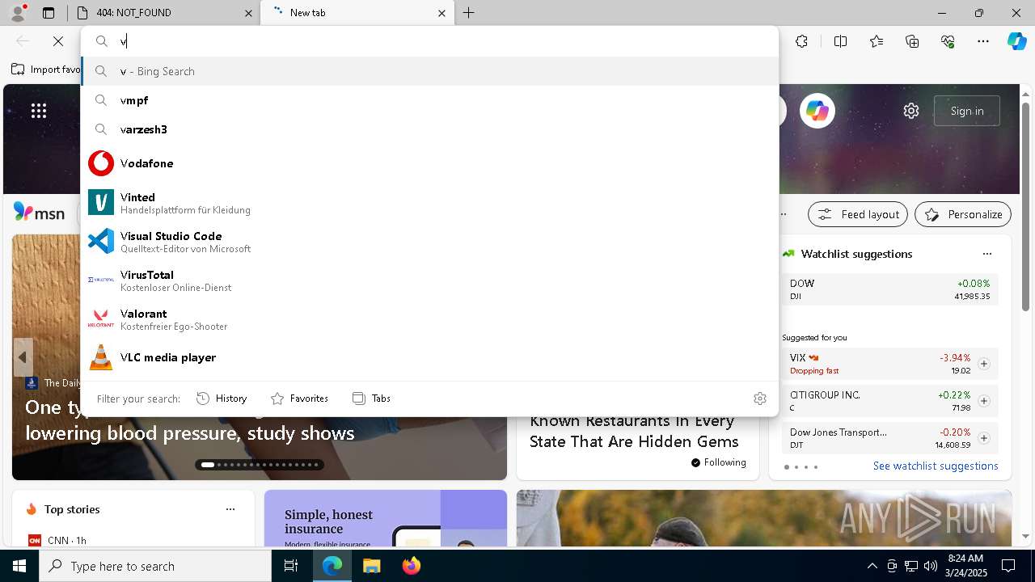This screenshot has height=582, width=1035.
Task: Open the volume control in system tray
Action: coord(930,566)
